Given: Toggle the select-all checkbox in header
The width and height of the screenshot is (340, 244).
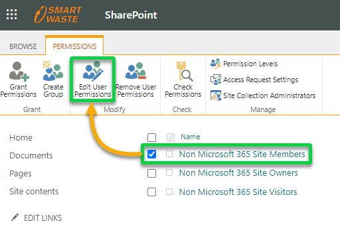Looking at the screenshot, I should pyautogui.click(x=151, y=137).
